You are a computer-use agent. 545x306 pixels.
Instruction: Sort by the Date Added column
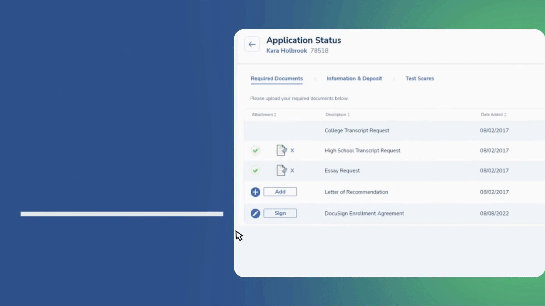493,115
